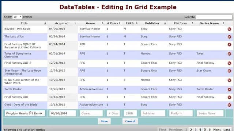Delete the Beyond: Two Souls row
234x131 pixels.
[229, 29]
